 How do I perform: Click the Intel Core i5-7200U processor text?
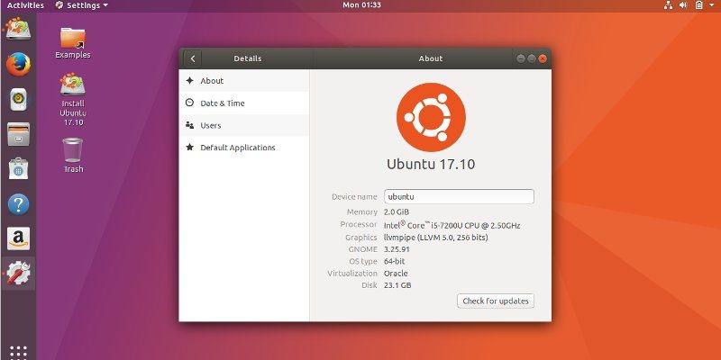pyautogui.click(x=452, y=225)
